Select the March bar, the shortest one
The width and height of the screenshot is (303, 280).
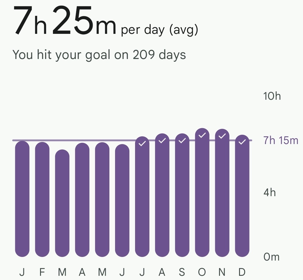[x=62, y=204]
